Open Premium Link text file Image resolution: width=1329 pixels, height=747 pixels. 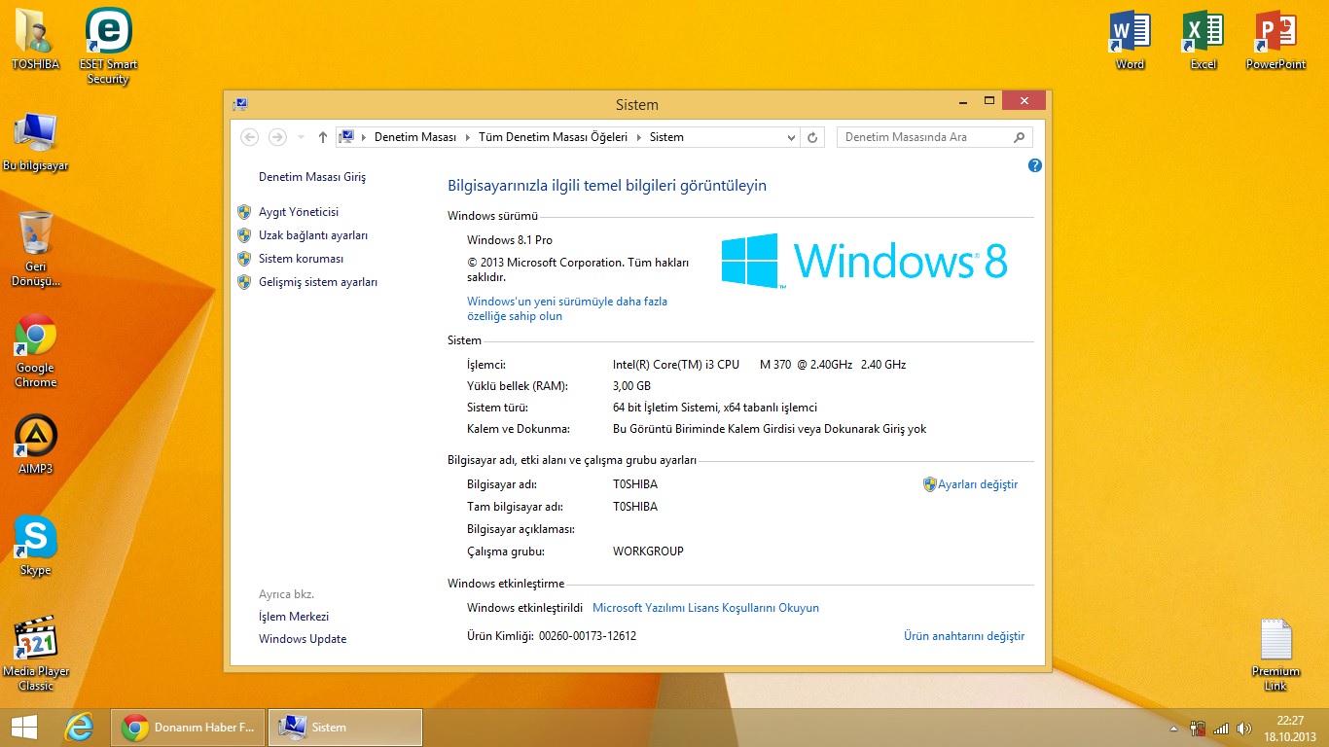pyautogui.click(x=1275, y=654)
